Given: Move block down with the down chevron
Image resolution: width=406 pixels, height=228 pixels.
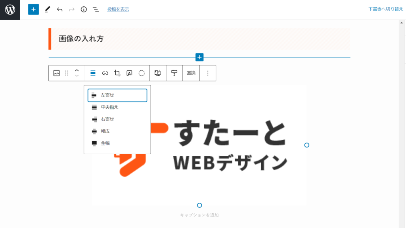Looking at the screenshot, I should coord(77,76).
